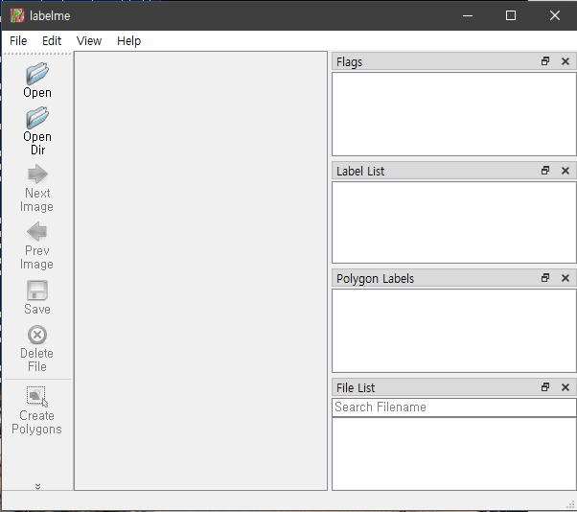
Task: Float the Label List panel
Action: click(545, 171)
